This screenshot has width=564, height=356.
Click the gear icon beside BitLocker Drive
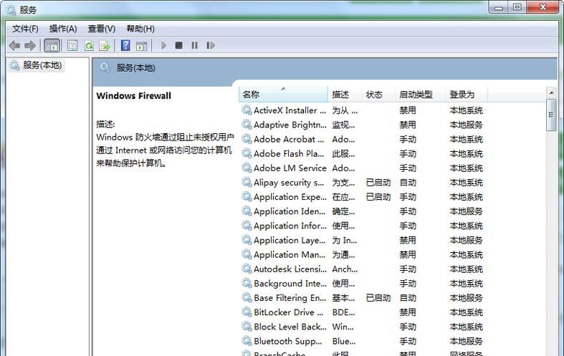pos(247,312)
